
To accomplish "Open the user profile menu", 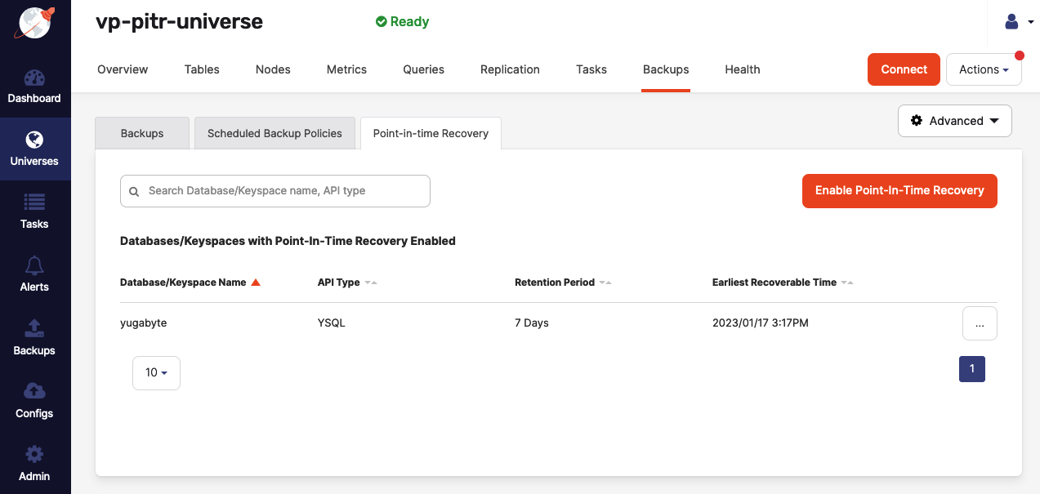I will click(1017, 22).
